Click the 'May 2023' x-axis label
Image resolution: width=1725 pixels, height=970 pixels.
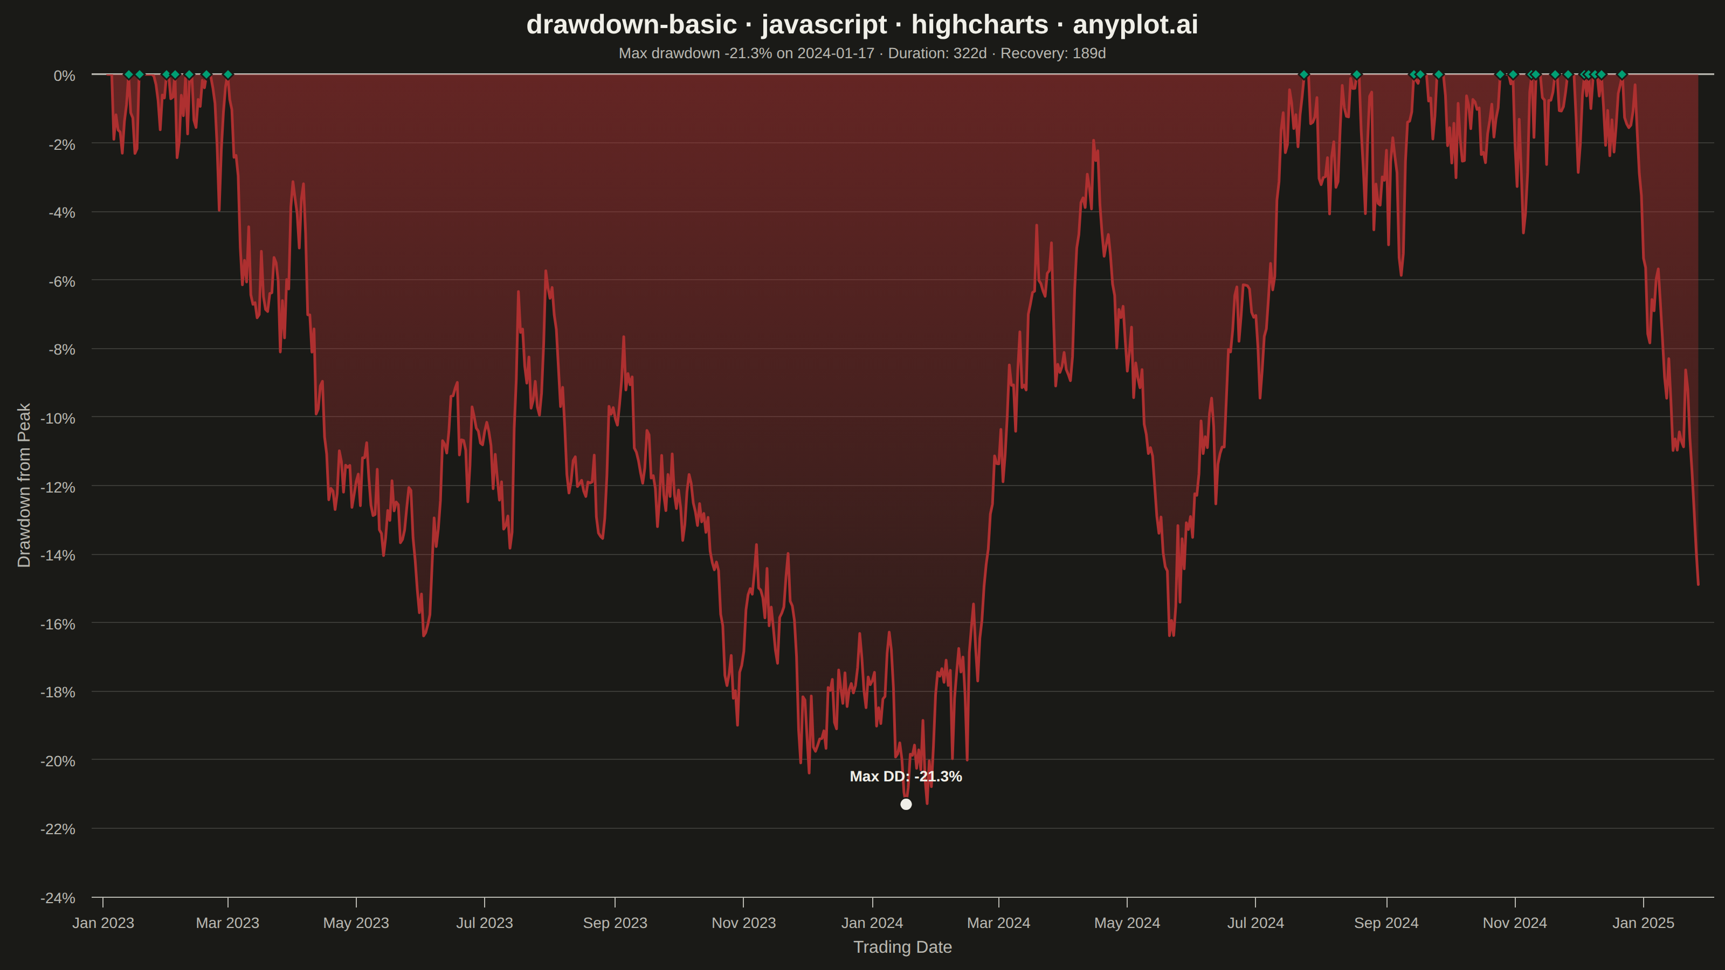tap(356, 923)
